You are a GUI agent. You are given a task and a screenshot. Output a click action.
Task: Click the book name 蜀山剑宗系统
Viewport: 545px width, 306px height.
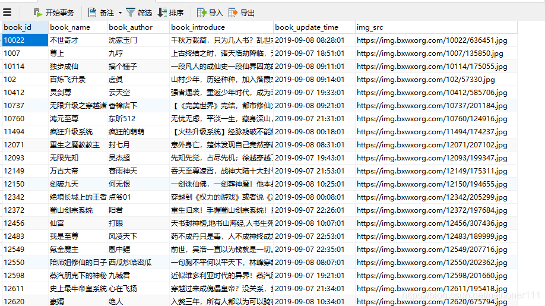click(71, 210)
